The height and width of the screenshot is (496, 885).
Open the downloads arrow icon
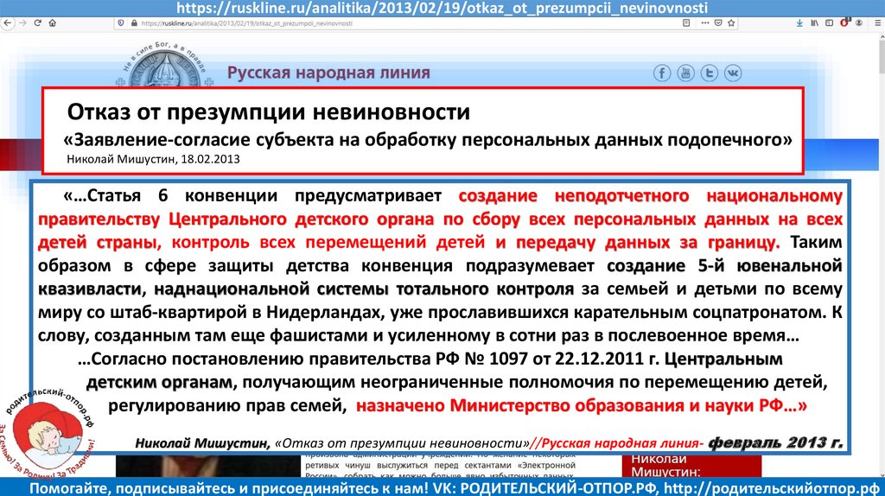pos(799,23)
